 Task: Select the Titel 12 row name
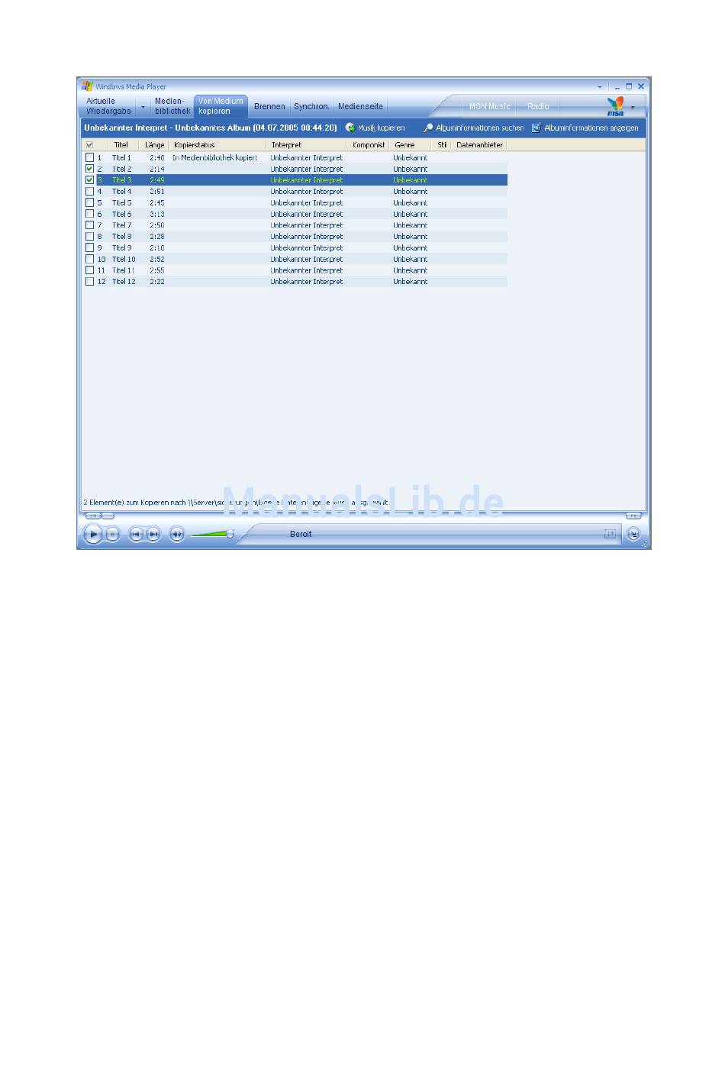124,282
